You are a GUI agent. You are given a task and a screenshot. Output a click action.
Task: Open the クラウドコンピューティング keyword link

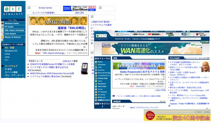pos(147,108)
